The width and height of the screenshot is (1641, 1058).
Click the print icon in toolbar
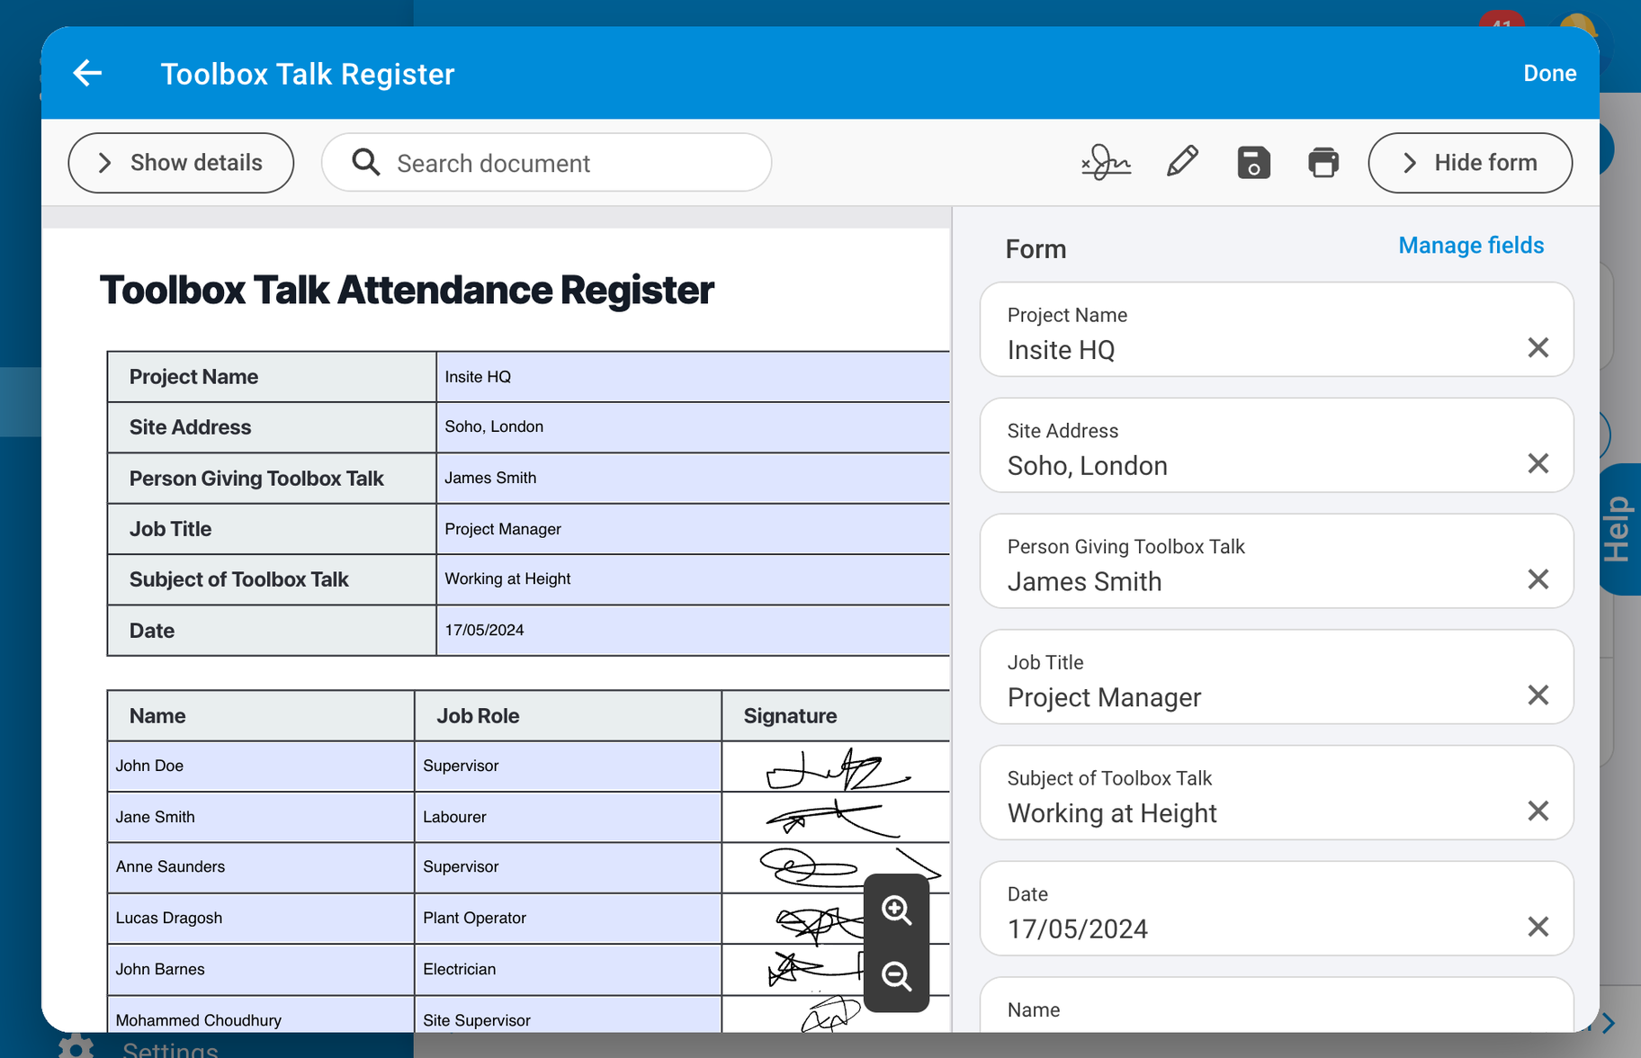point(1323,163)
